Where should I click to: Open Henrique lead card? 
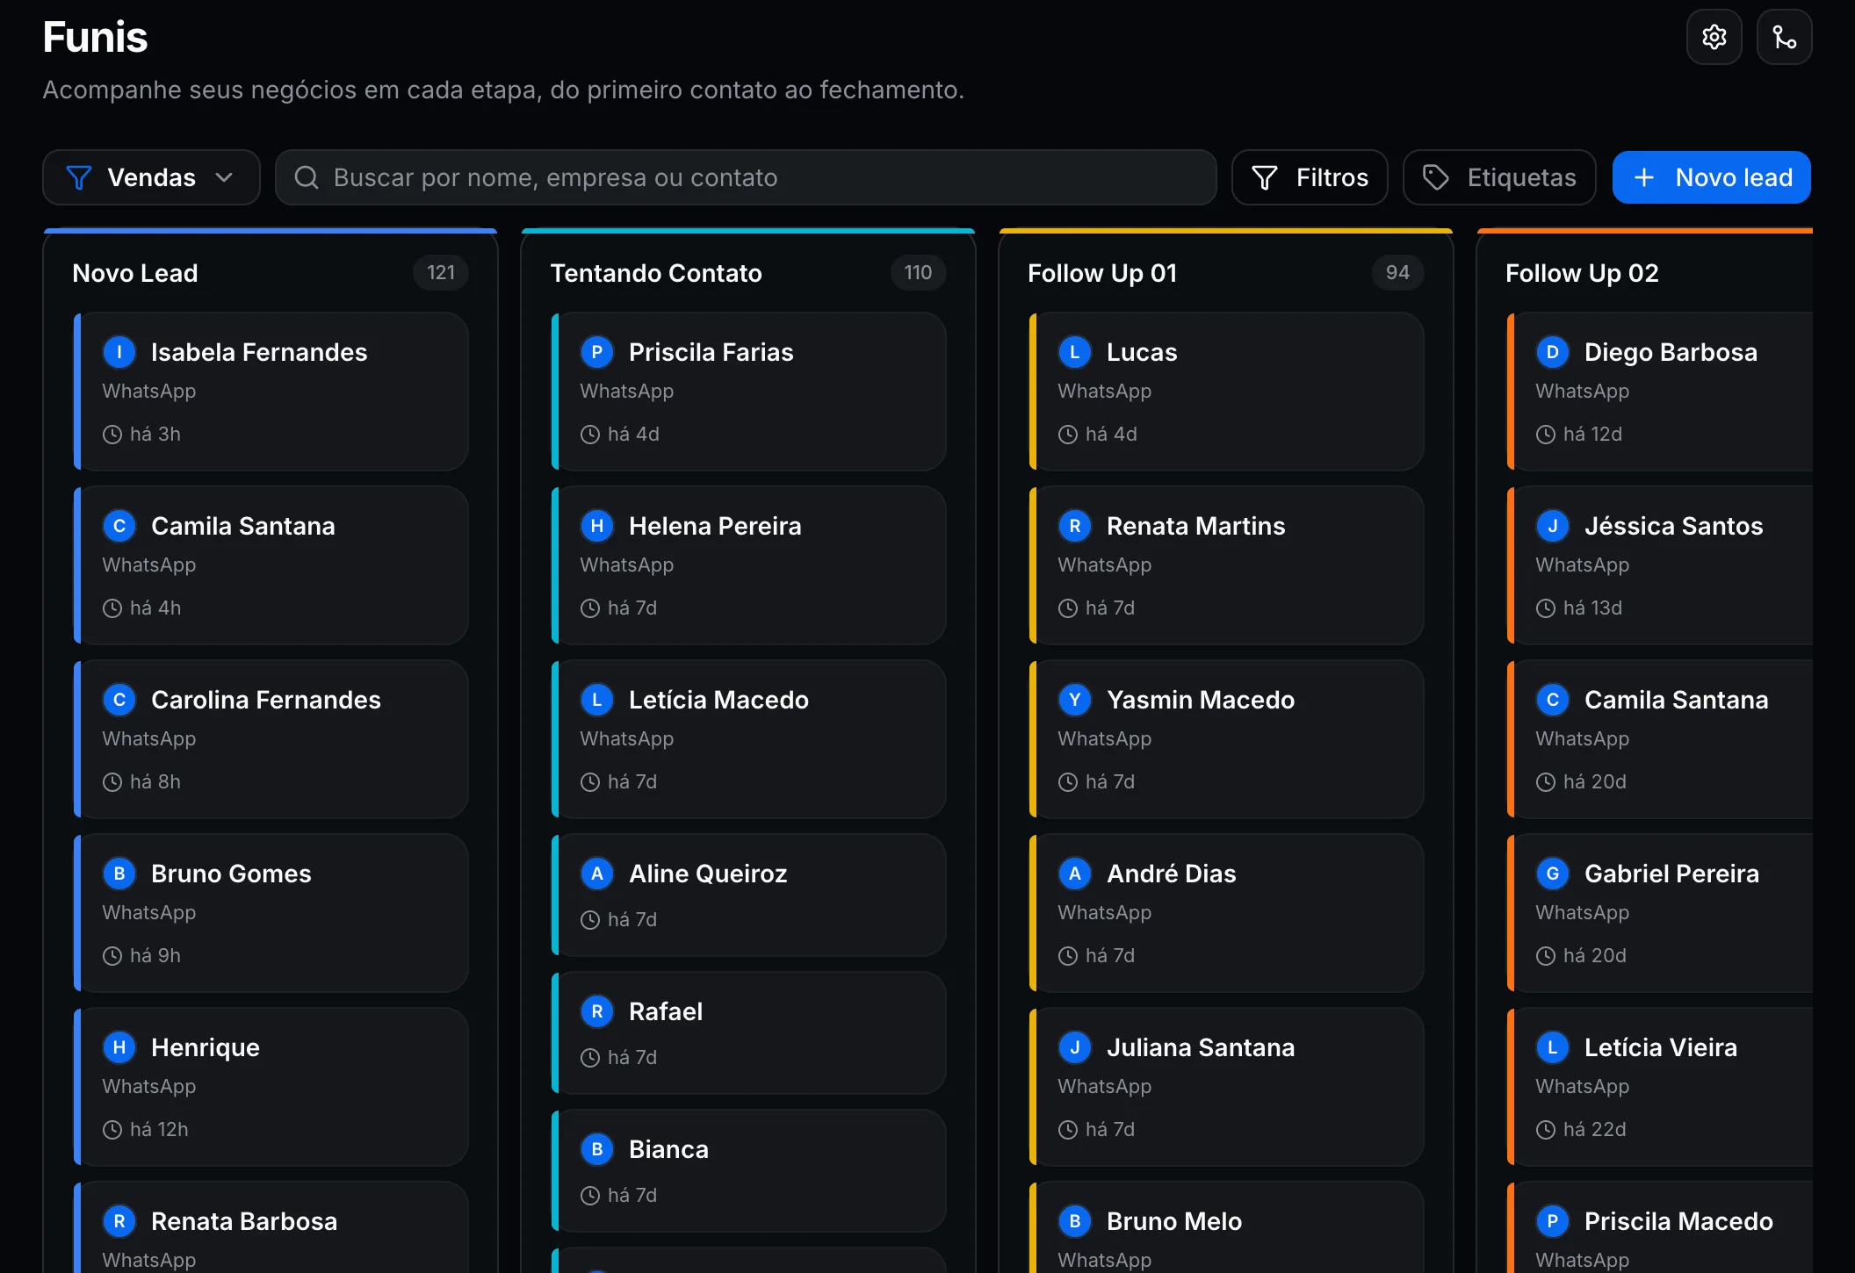point(271,1087)
